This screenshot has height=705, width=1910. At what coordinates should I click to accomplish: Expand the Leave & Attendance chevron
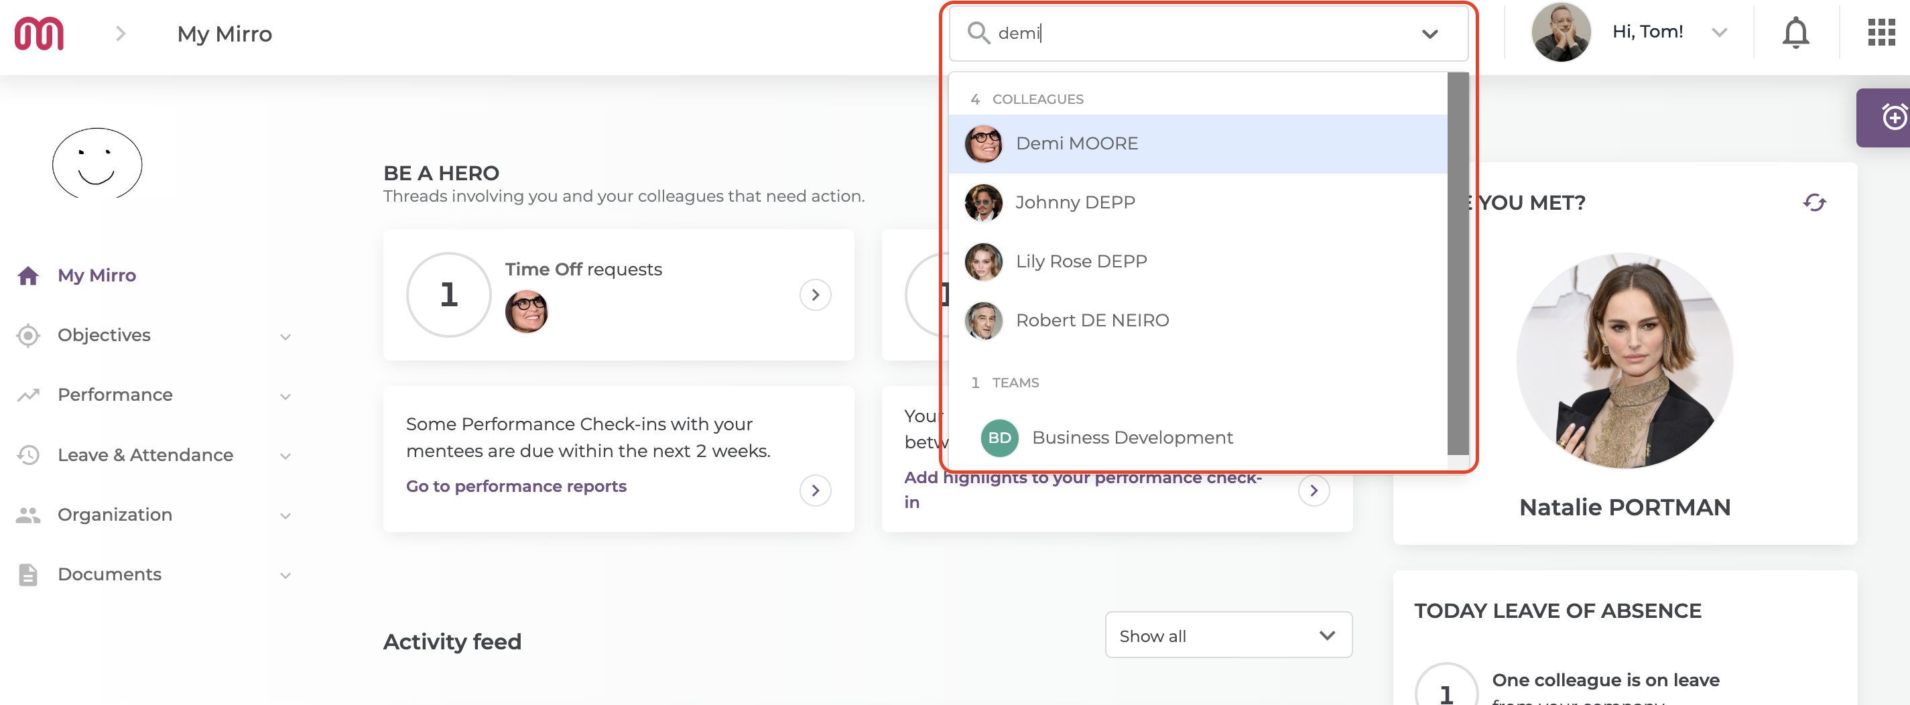tap(285, 456)
